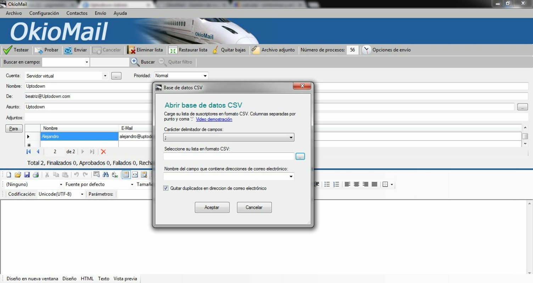Open the Ayuda menu
Viewport: 533px width, 283px height.
[120, 13]
